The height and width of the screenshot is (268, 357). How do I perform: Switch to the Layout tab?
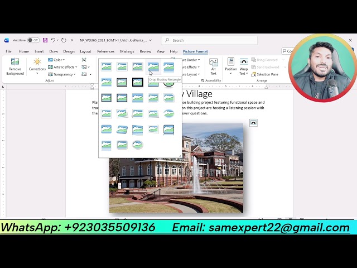click(85, 51)
